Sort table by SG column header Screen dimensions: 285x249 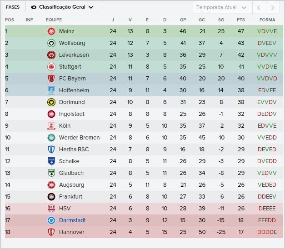(x=221, y=20)
